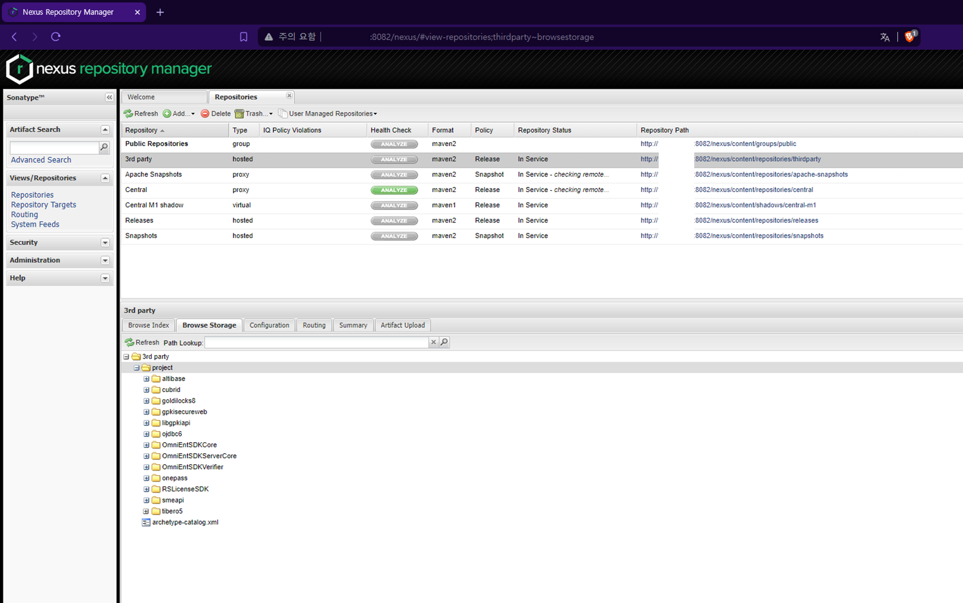Click Analyze for 3rd party repository
The height and width of the screenshot is (603, 963).
tap(394, 159)
